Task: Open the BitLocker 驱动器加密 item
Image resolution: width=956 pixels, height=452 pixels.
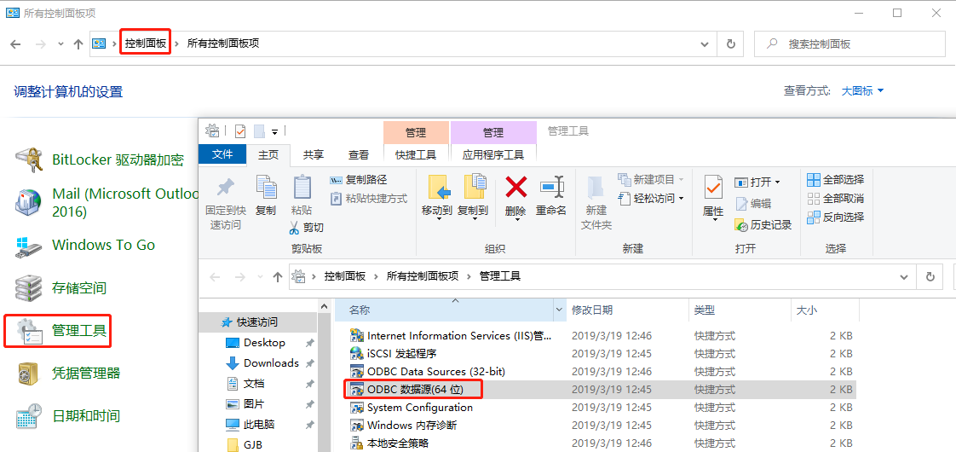Action: [x=118, y=159]
